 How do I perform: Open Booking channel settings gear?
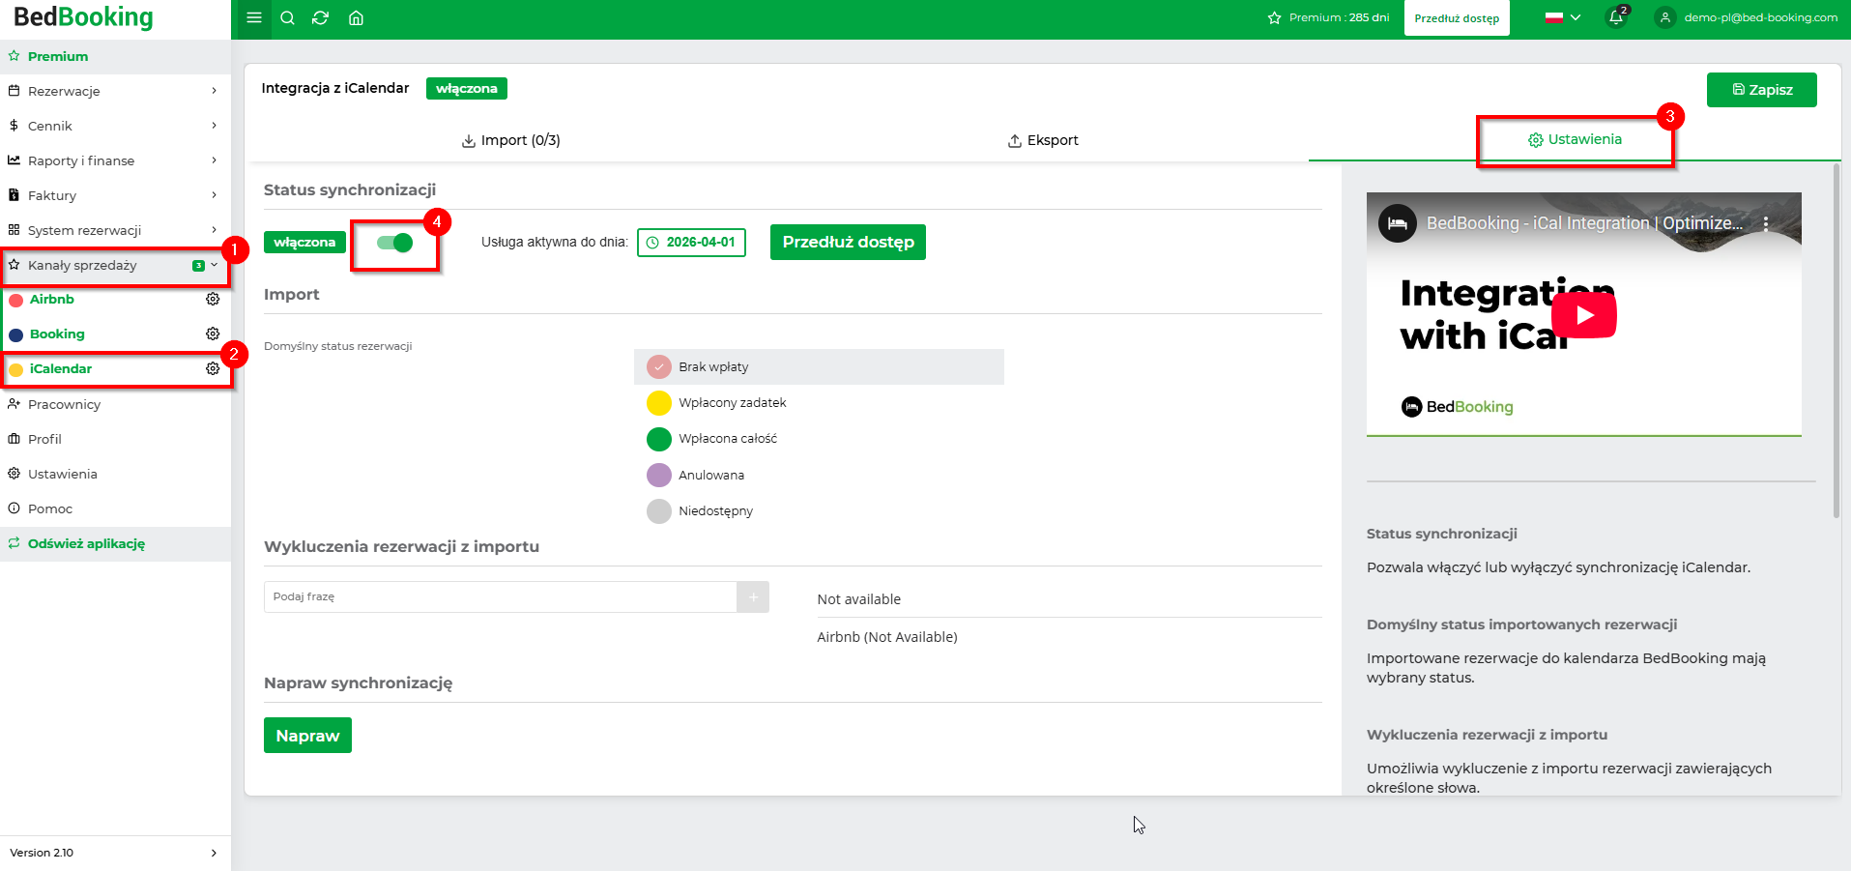point(213,334)
